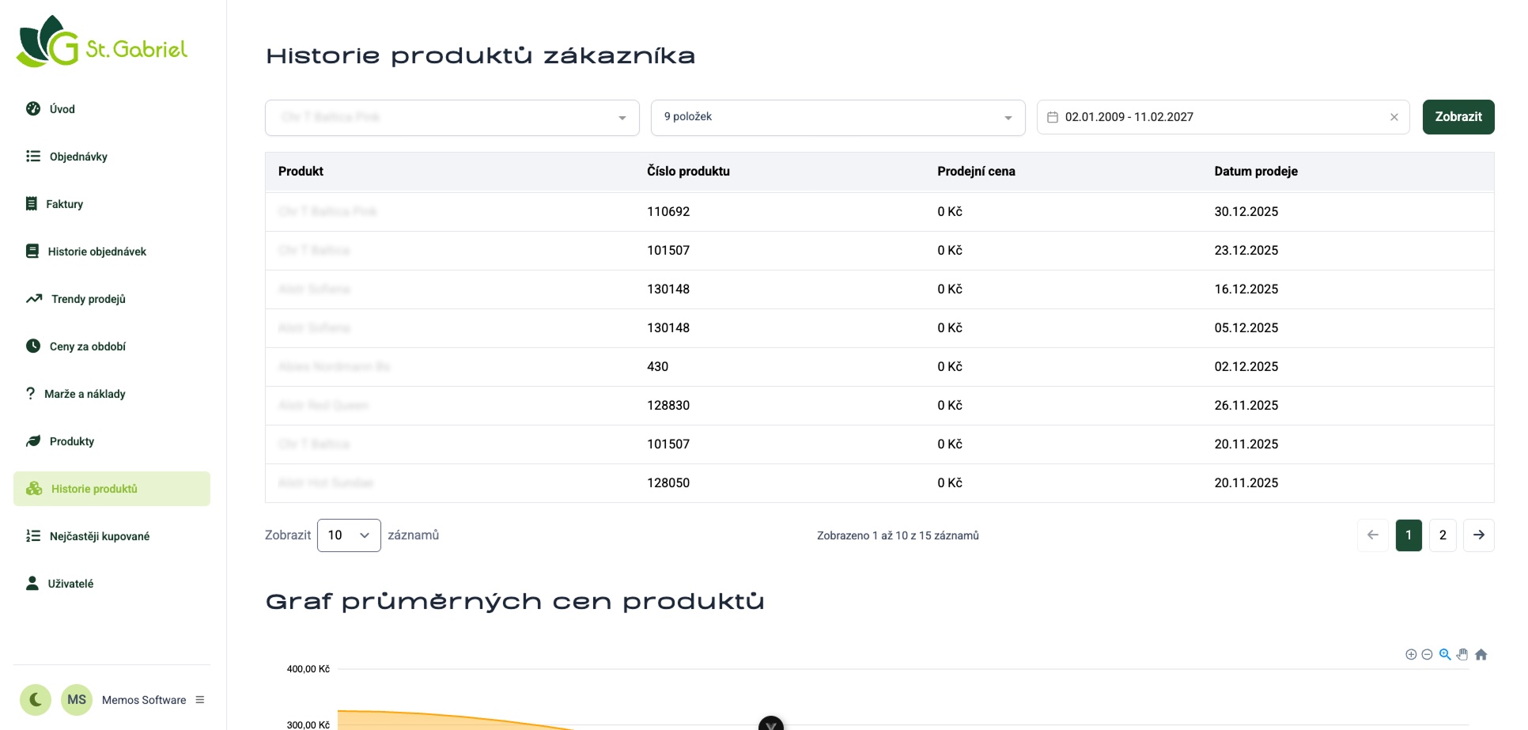This screenshot has height=730, width=1528.
Task: Go to Trendy prodejů menu item
Action: coord(88,299)
